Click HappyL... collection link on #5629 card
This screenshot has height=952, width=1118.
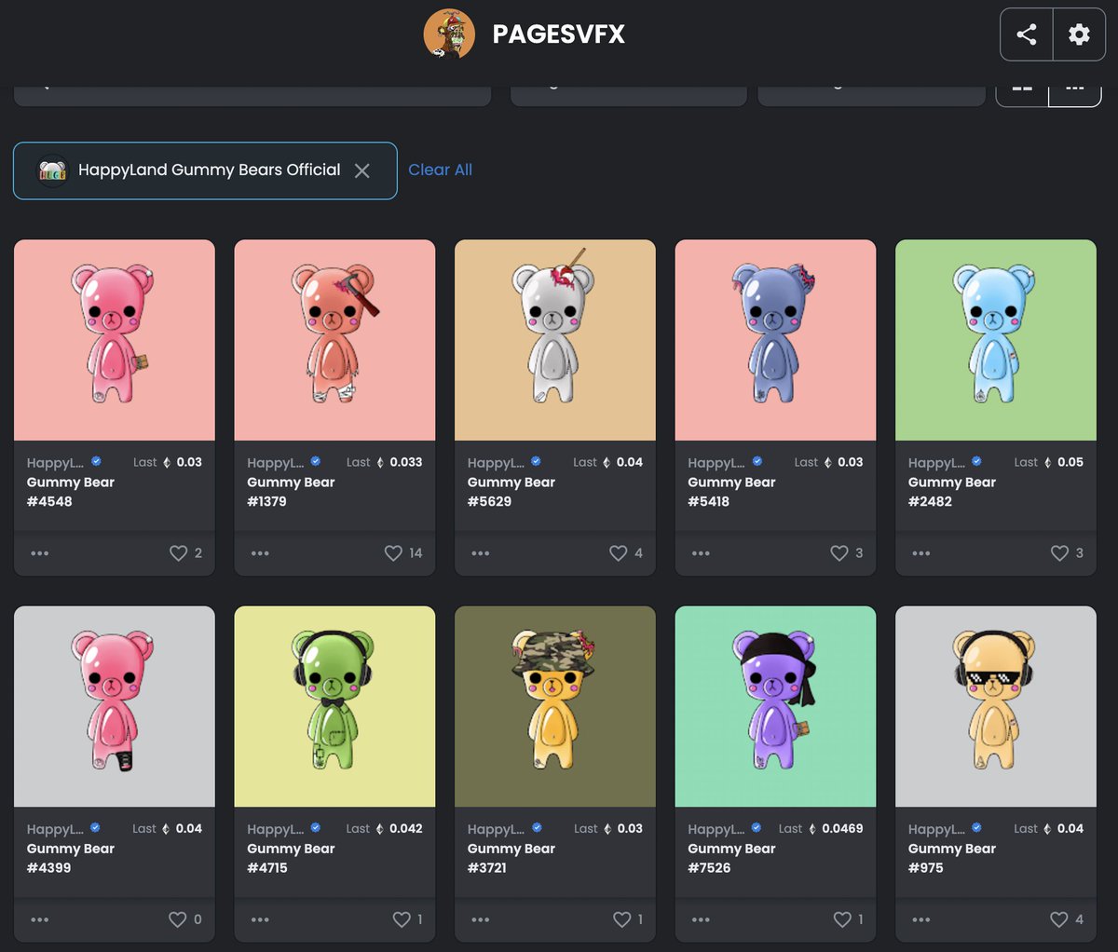(x=496, y=463)
